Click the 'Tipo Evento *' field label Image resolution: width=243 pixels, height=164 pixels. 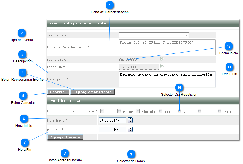58,35
